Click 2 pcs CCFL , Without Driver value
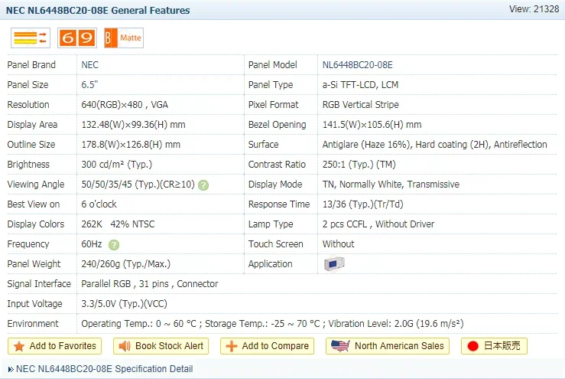The height and width of the screenshot is (379, 565). coord(378,224)
